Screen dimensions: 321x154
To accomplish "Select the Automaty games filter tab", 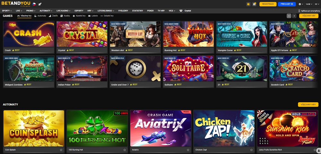I will [x=40, y=16].
